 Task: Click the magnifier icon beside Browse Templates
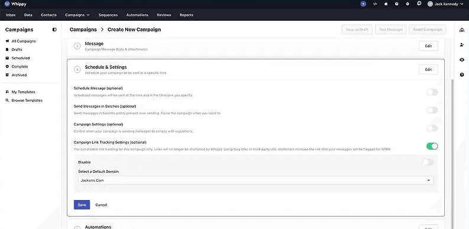[7, 101]
